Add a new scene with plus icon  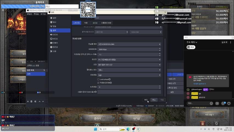28,101
